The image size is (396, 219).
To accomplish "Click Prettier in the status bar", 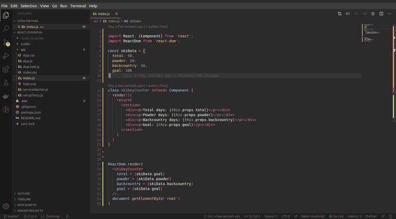I will (371, 216).
